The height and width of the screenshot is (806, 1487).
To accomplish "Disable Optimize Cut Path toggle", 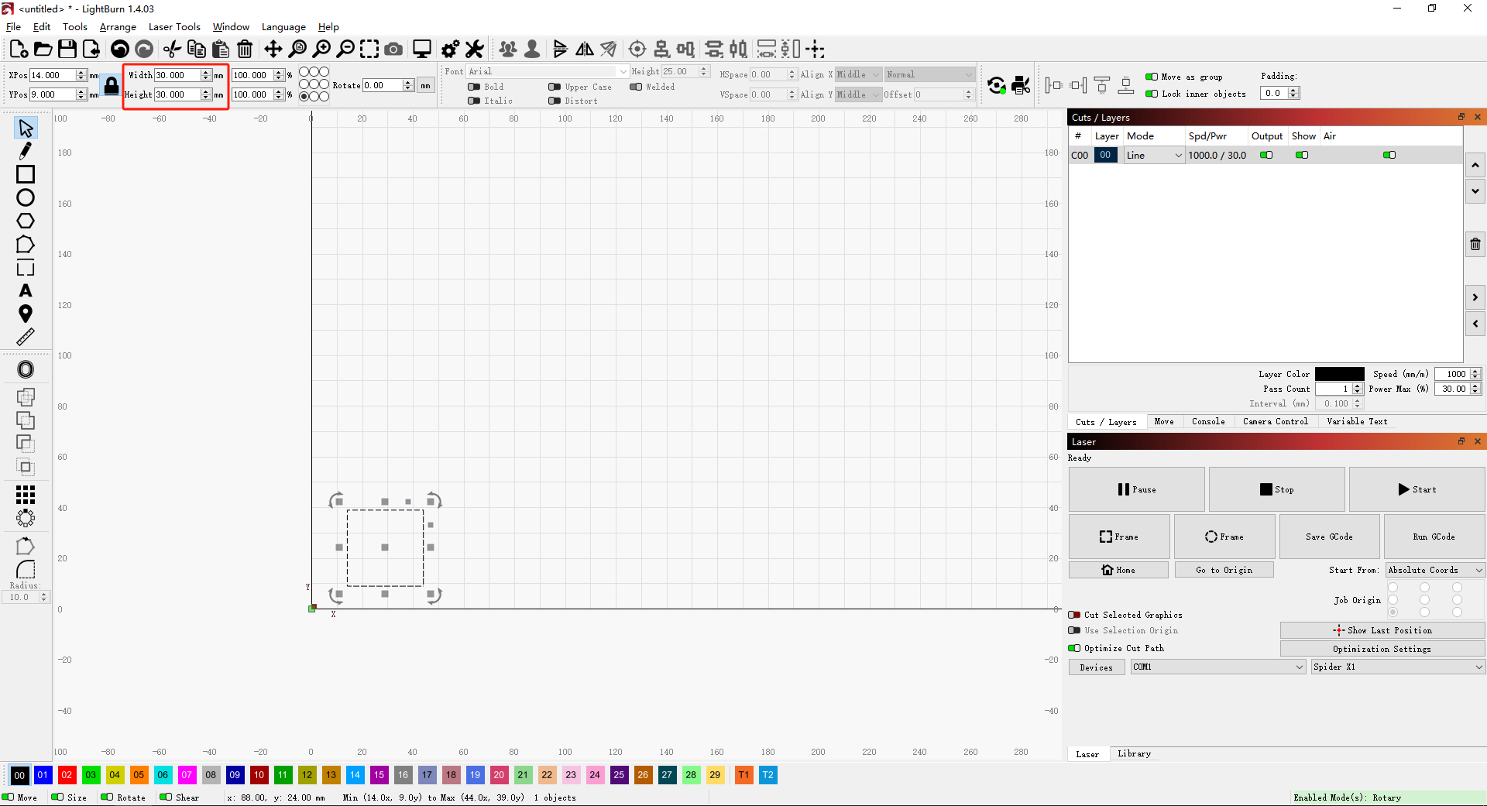I will [1074, 648].
